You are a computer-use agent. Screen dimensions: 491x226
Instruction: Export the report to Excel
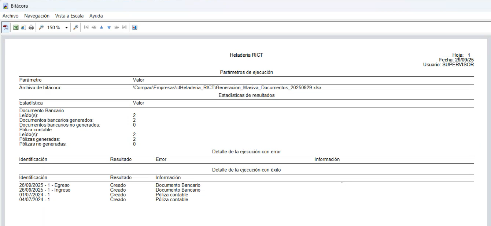(x=16, y=27)
